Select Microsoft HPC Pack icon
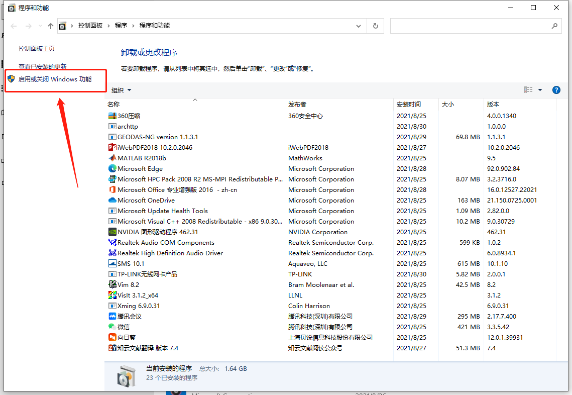Screen dimensions: 572x395 tap(112, 179)
